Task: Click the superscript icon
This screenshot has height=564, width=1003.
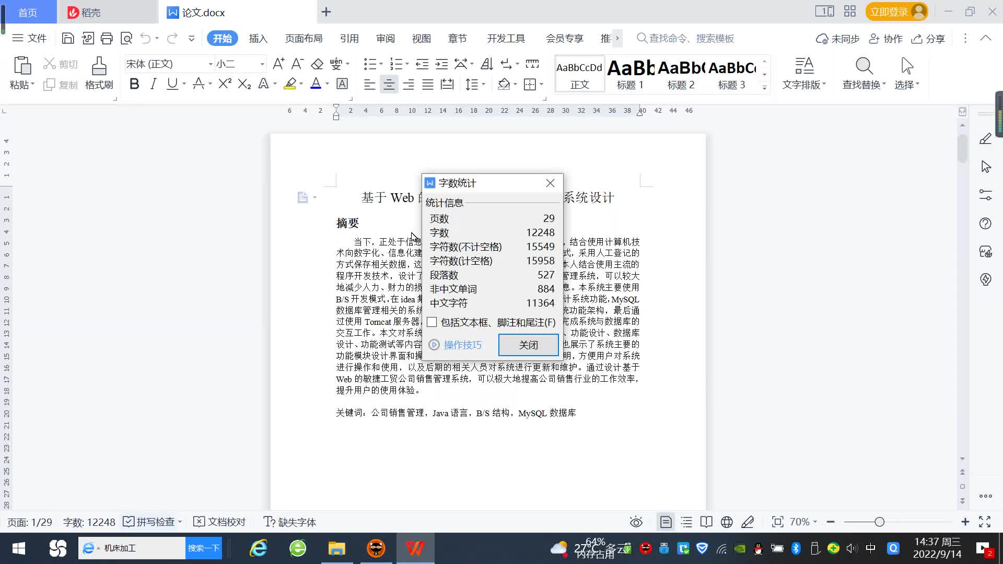Action: pos(225,84)
